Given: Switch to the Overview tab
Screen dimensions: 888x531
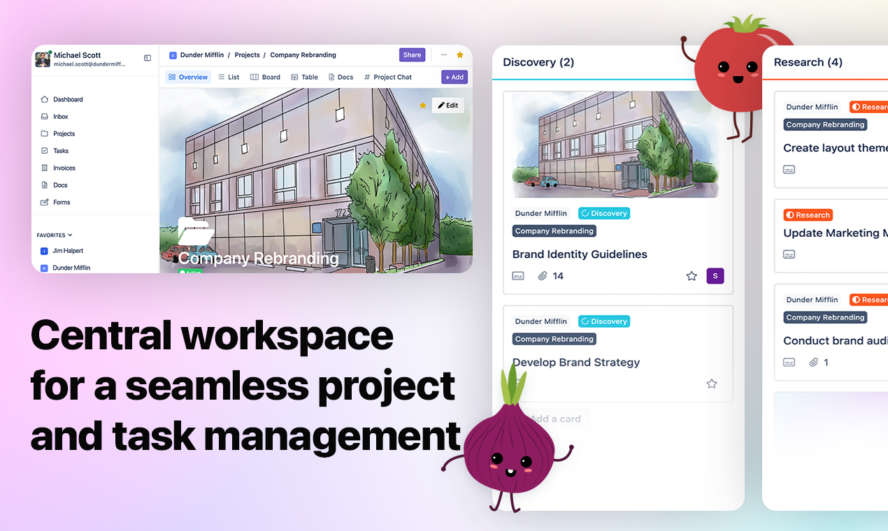Looking at the screenshot, I should point(188,77).
